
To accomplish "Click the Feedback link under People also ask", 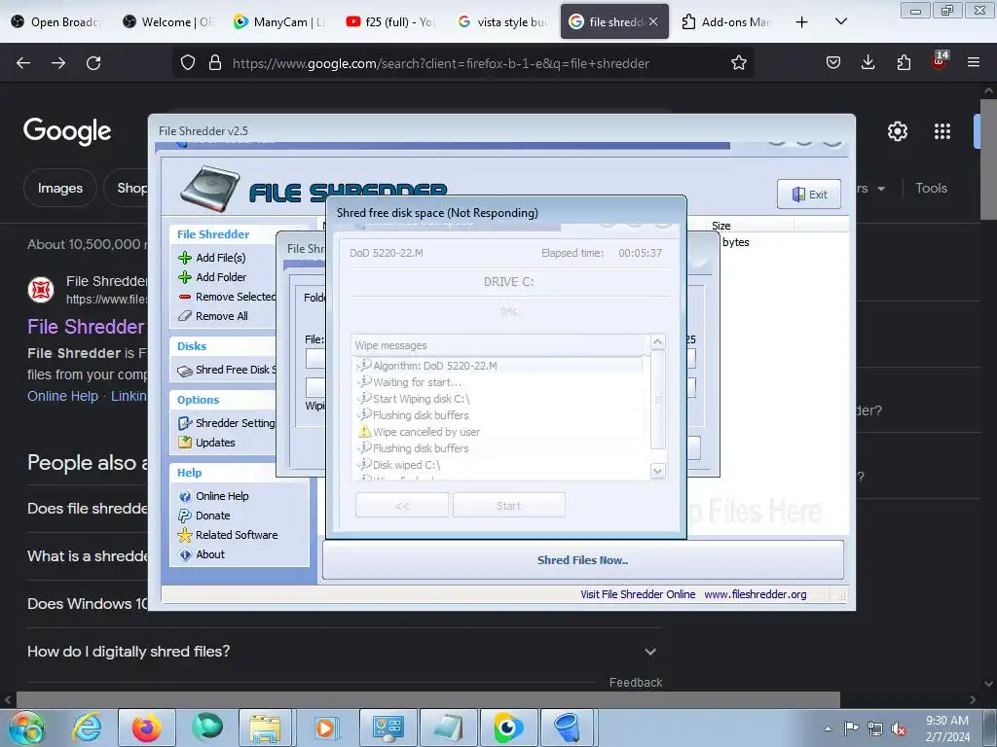I will point(635,682).
